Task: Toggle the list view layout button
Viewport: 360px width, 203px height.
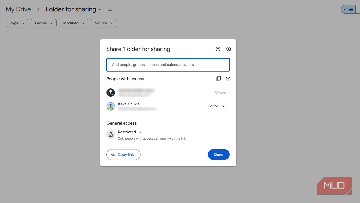Action: point(349,9)
